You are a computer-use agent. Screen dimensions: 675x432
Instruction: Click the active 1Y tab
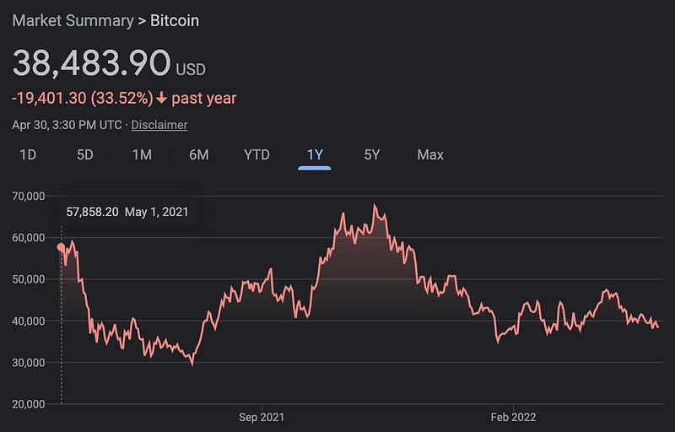(315, 154)
